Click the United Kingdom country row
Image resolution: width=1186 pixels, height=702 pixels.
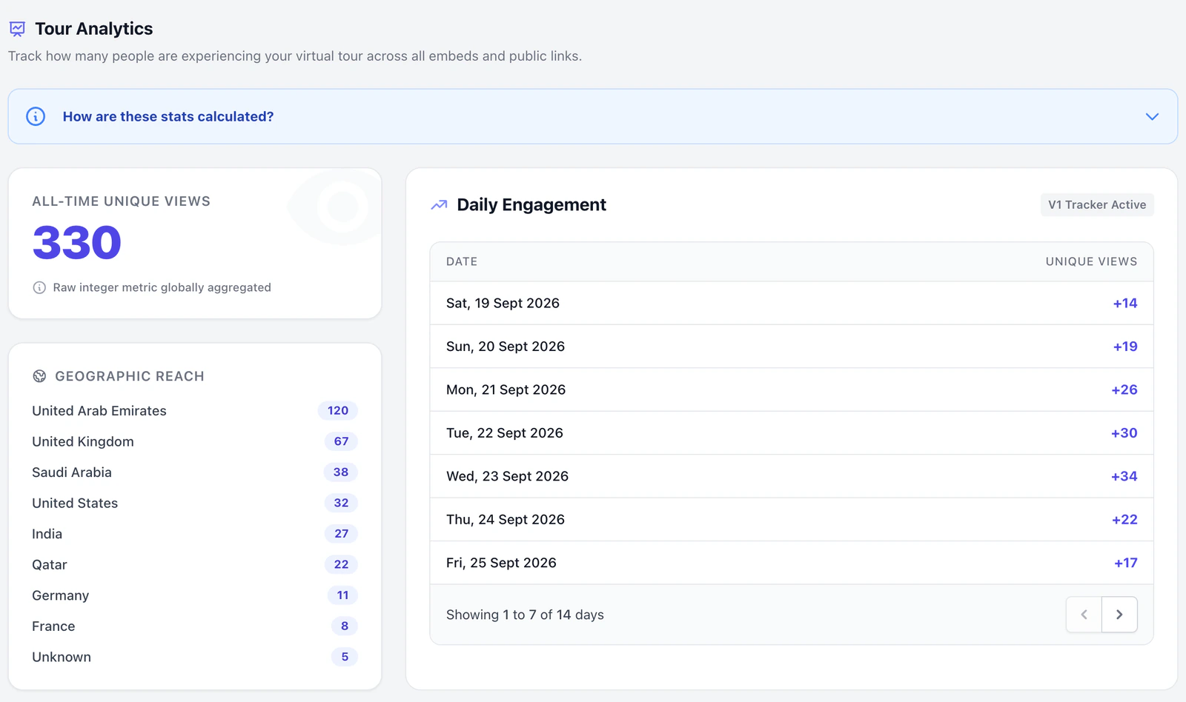pos(195,441)
